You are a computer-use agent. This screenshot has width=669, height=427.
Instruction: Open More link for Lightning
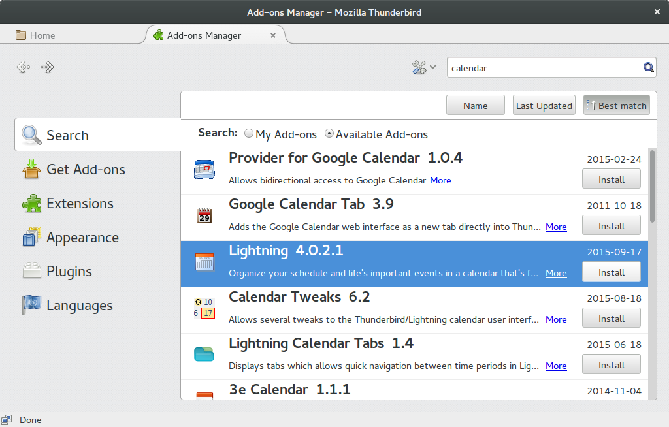556,273
